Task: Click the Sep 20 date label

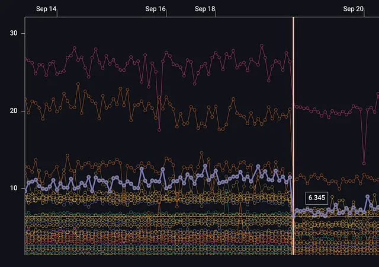Action: (x=354, y=9)
